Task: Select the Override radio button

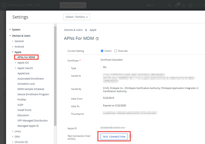Action: click(116, 51)
